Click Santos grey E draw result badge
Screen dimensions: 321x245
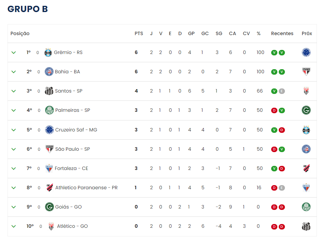[x=282, y=91]
